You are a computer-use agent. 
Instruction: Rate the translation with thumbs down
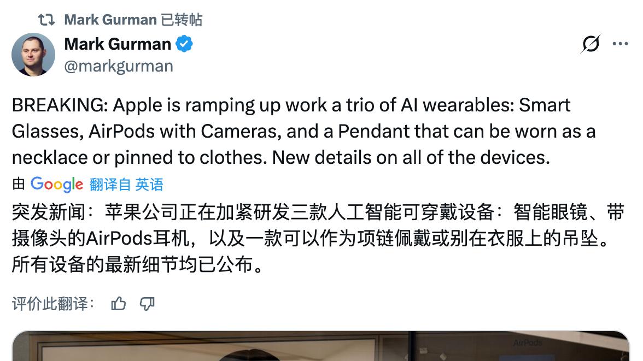coord(147,304)
